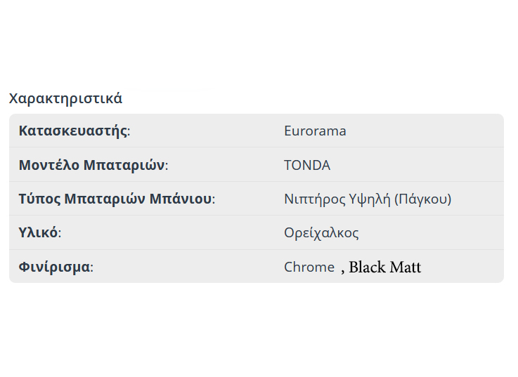
Task: Select the Eurorama manufacturer value
Action: [315, 131]
